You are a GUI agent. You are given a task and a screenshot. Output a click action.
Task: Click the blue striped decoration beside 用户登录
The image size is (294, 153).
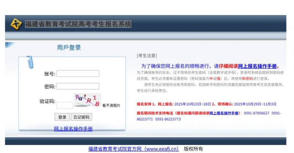tap(10, 45)
